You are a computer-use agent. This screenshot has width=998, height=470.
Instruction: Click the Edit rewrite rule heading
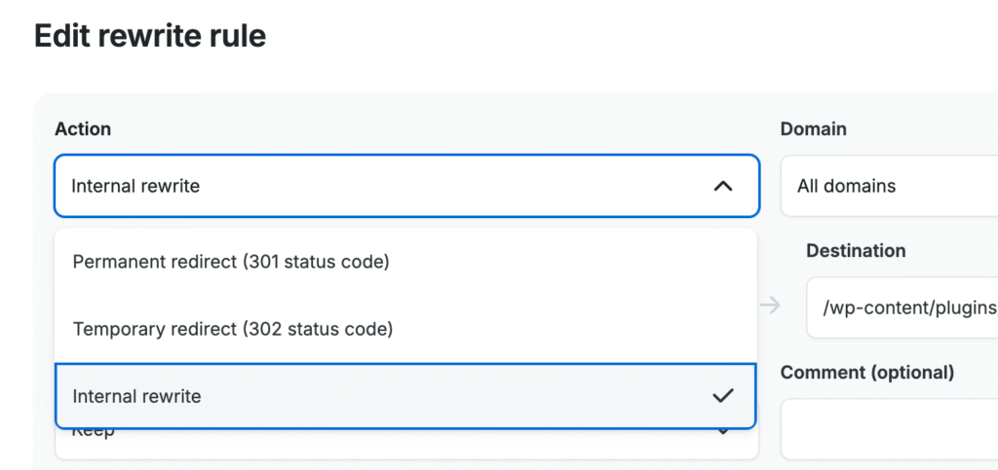coord(150,37)
